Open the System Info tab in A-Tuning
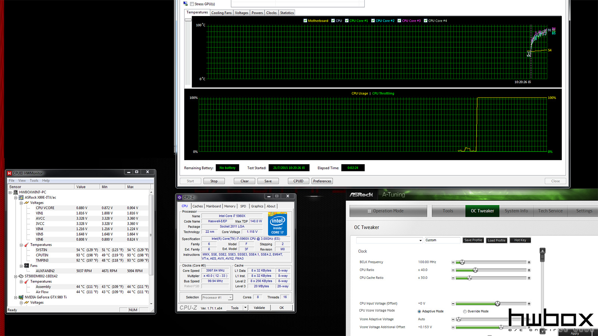 (517, 211)
